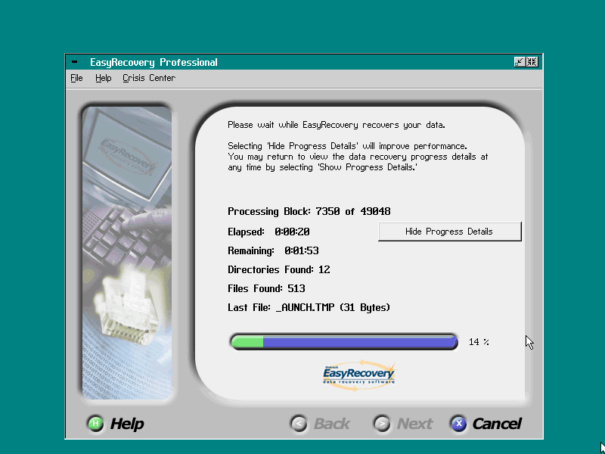Click the greyed Next arrow icon
The image size is (605, 454).
(x=383, y=424)
